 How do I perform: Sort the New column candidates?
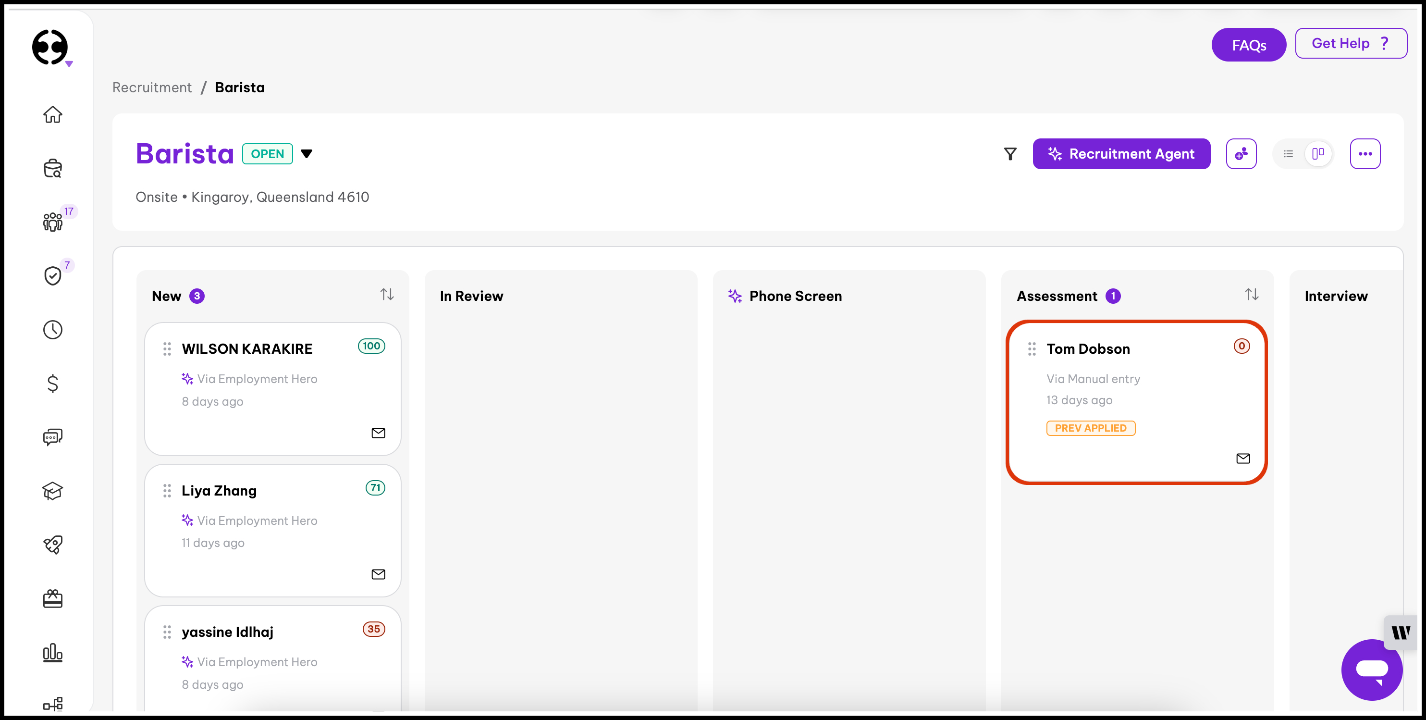coord(387,295)
